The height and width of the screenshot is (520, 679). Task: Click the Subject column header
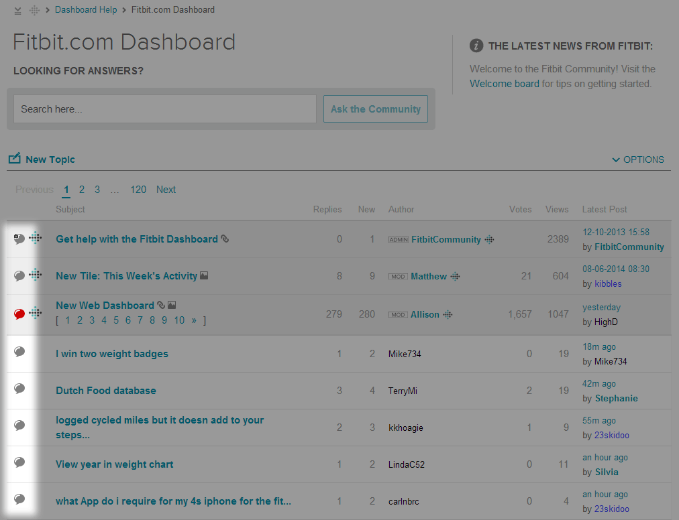[70, 209]
